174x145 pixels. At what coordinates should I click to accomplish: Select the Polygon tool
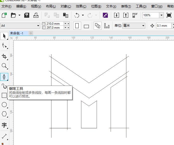tap(4, 114)
